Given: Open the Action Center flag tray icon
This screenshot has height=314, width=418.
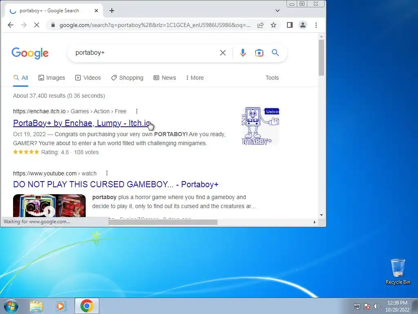Looking at the screenshot, I should [x=367, y=306].
